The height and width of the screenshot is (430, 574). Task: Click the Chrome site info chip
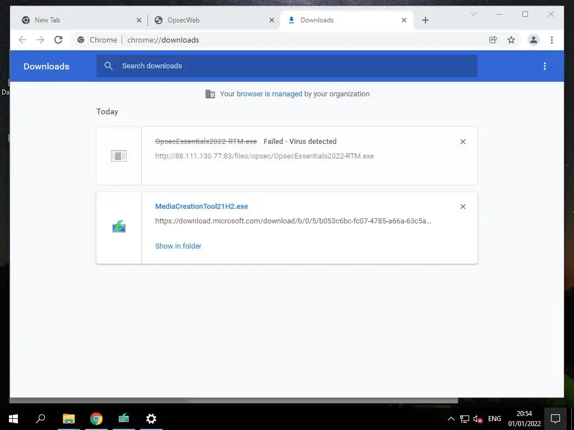pos(97,40)
